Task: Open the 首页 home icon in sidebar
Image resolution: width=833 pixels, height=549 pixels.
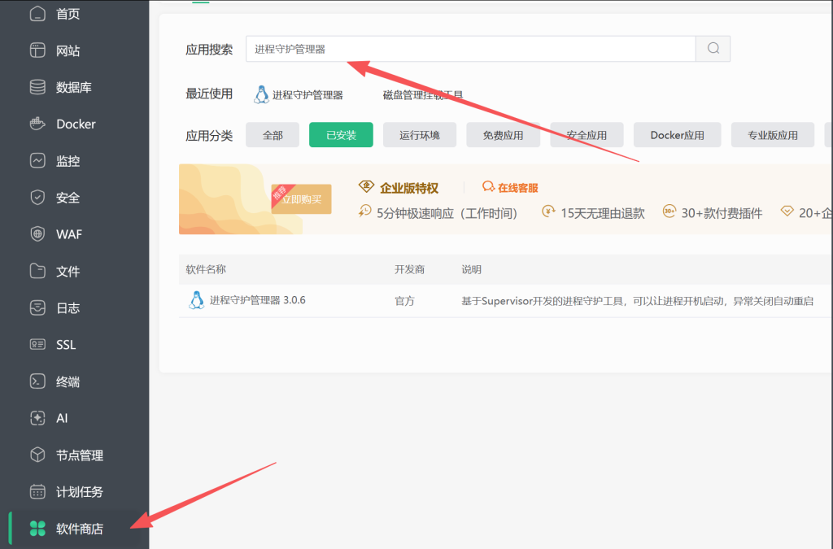Action: point(37,13)
